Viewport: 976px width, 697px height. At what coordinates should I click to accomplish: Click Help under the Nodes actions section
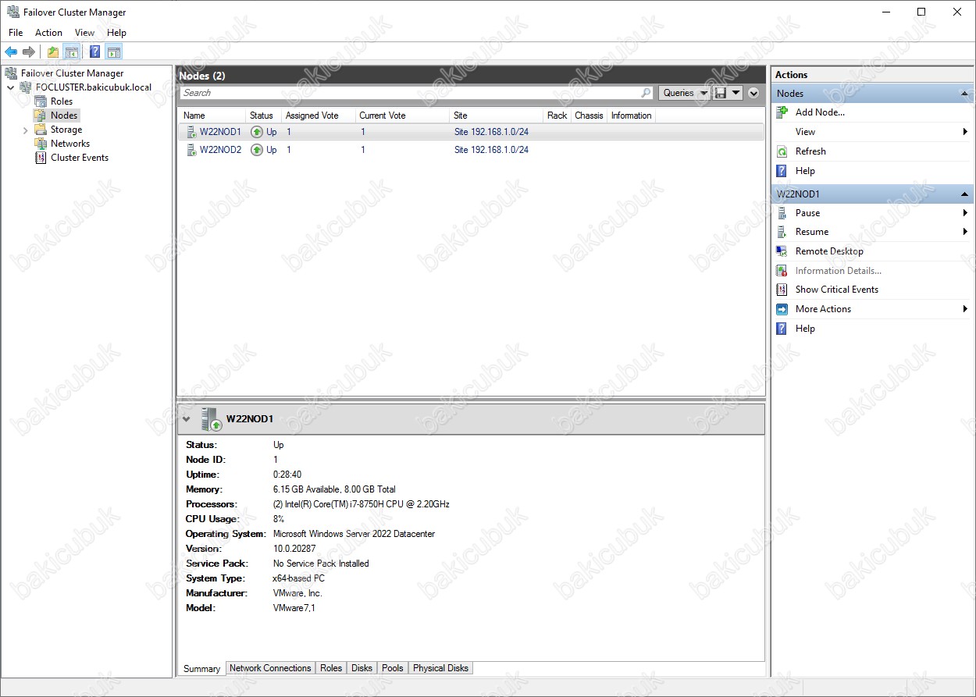(x=805, y=171)
